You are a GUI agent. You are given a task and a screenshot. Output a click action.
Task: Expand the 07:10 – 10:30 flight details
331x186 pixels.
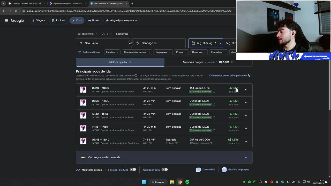click(x=246, y=90)
